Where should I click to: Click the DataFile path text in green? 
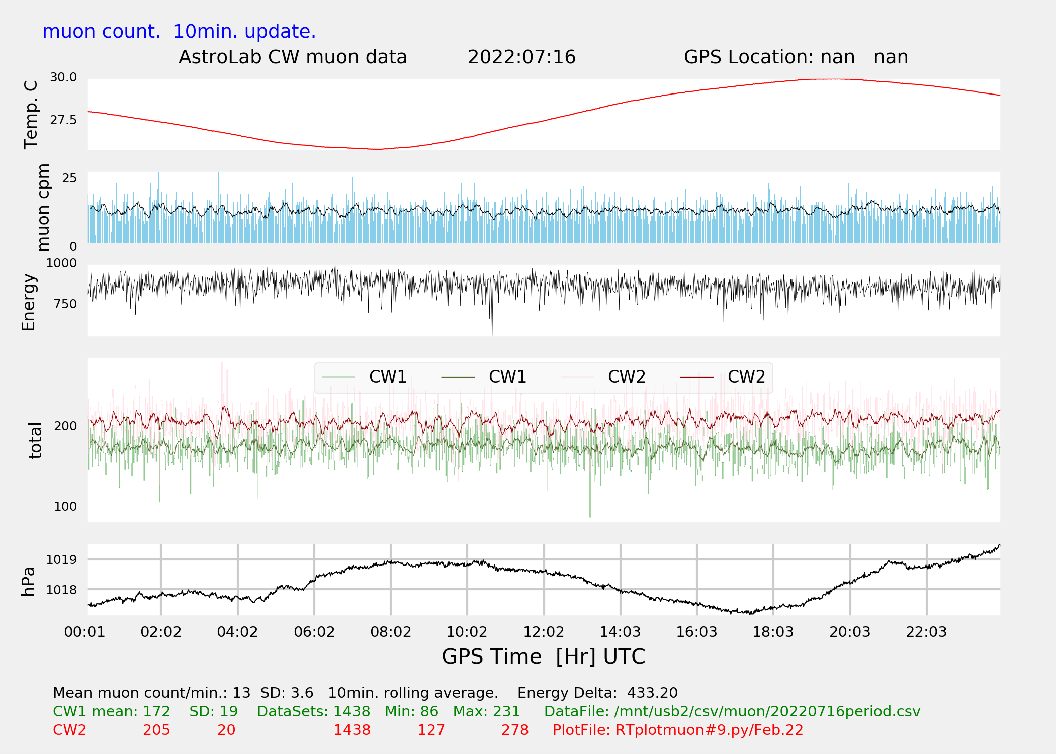coord(732,711)
